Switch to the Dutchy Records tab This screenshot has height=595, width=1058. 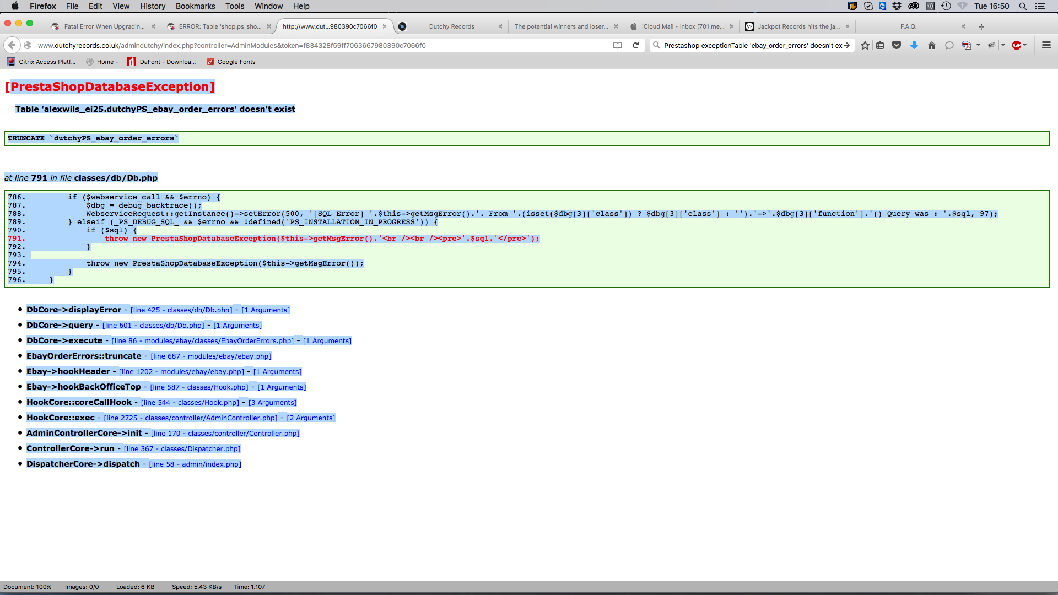[x=451, y=26]
